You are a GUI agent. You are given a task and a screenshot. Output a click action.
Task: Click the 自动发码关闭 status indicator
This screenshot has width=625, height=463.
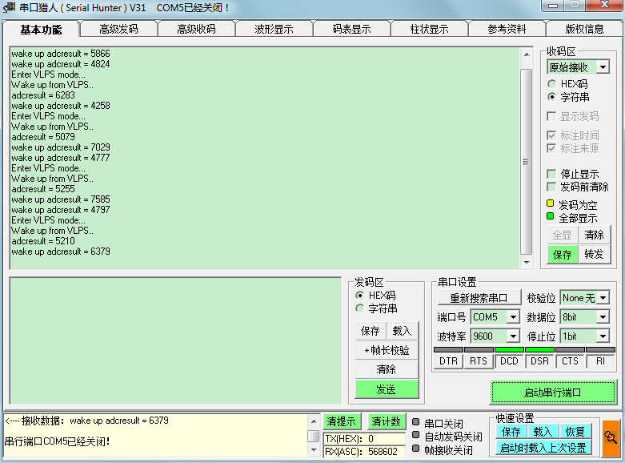coord(416,435)
